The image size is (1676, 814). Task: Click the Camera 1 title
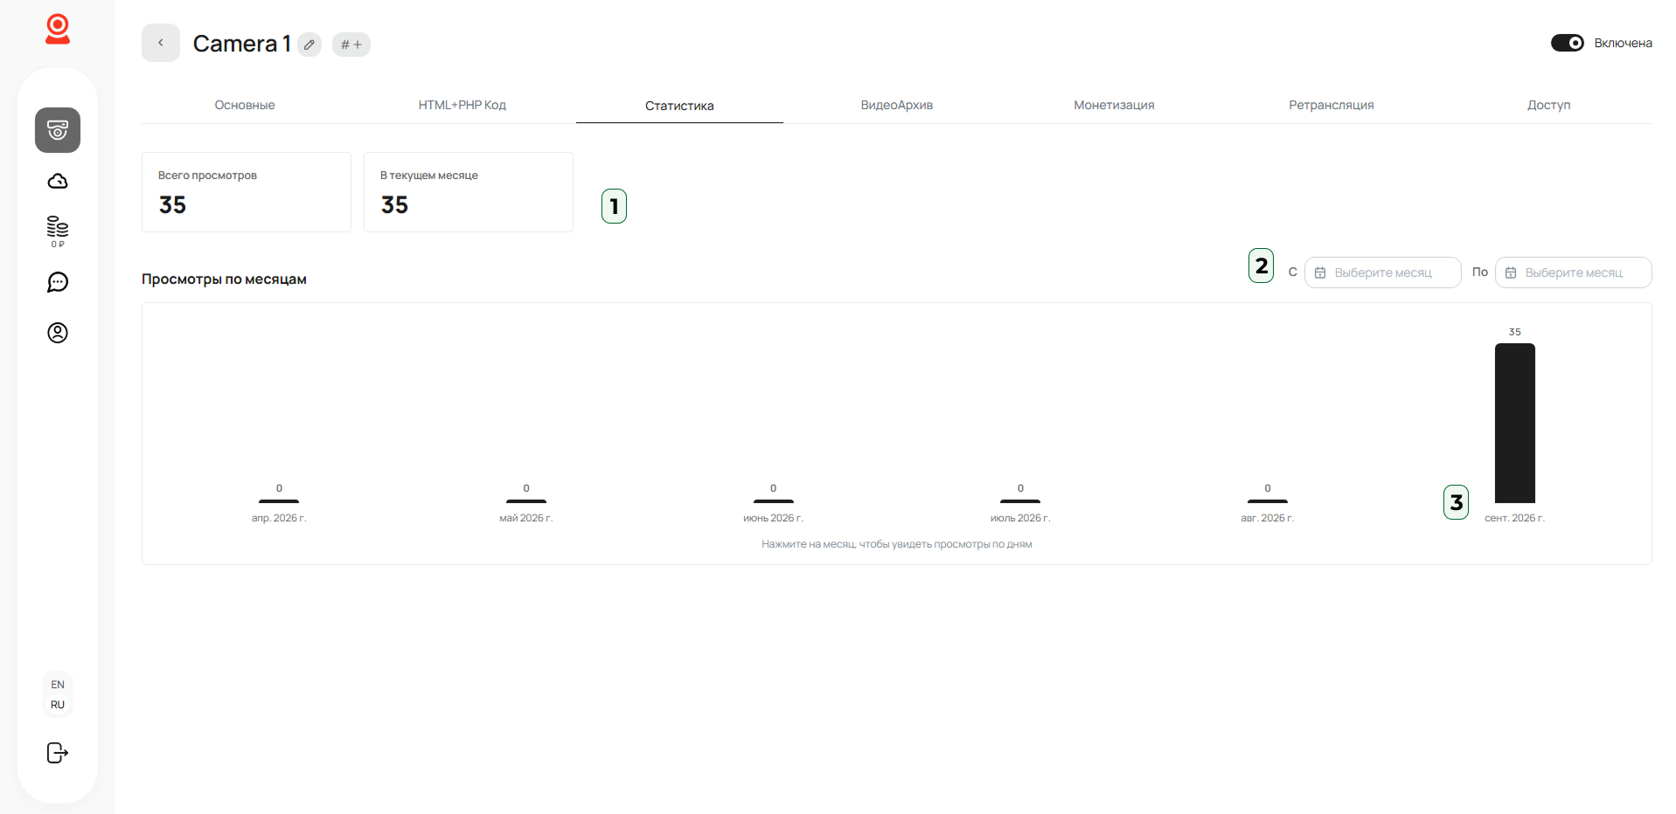(242, 44)
